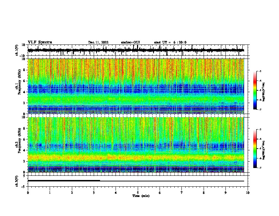
Task: Click inside the ch.1 spectrogram panel
Action: pos(136,86)
